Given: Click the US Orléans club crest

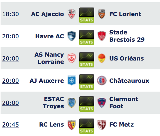Looking at the screenshot, I should (102, 58).
